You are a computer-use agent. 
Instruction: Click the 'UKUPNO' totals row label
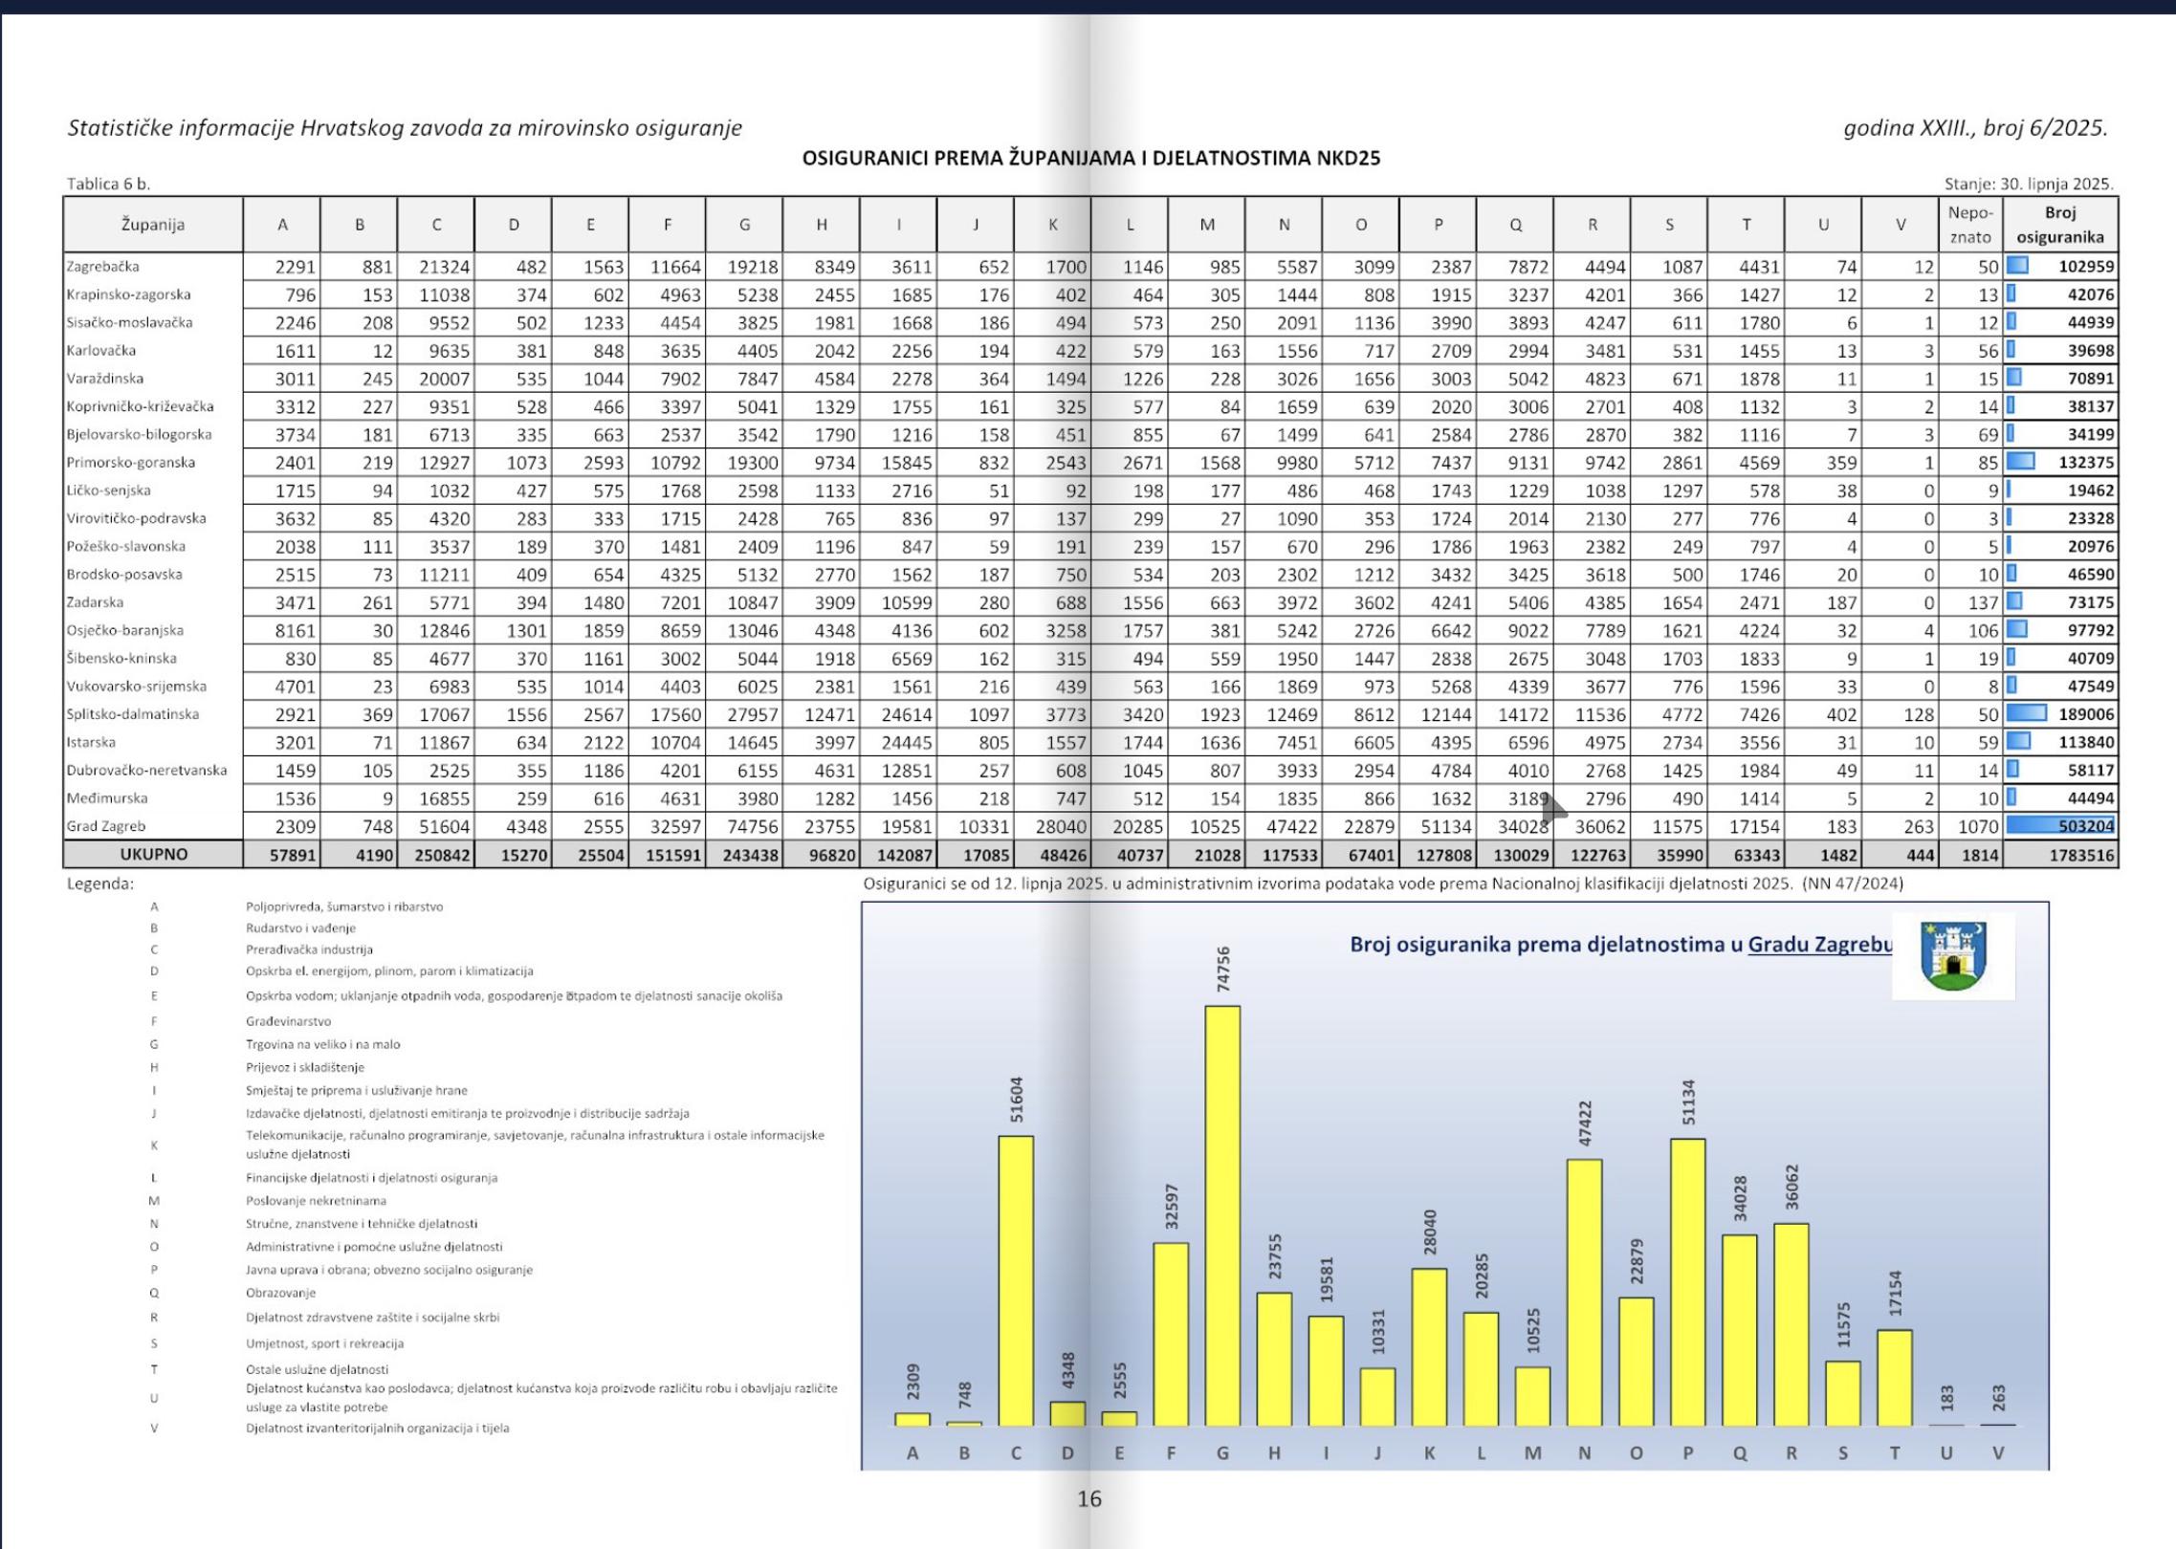(x=153, y=854)
